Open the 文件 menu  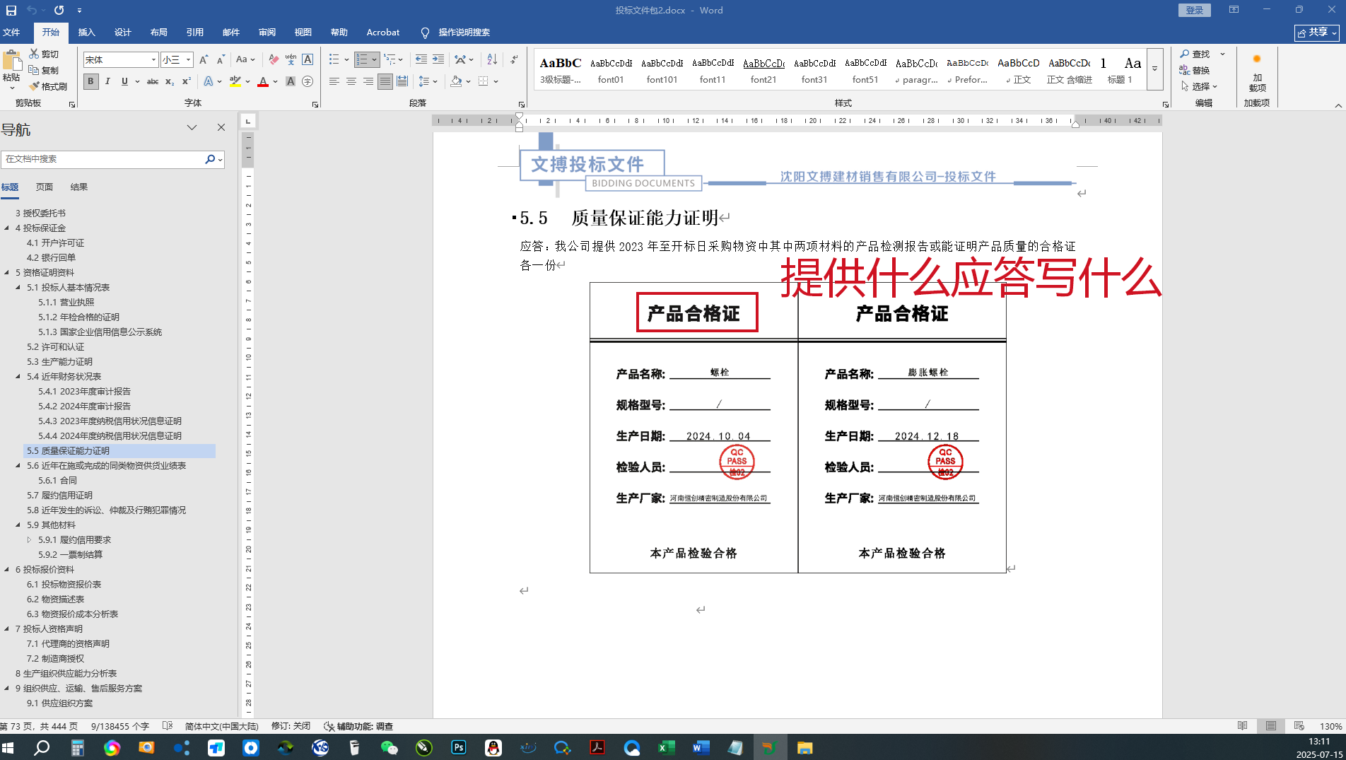[11, 33]
